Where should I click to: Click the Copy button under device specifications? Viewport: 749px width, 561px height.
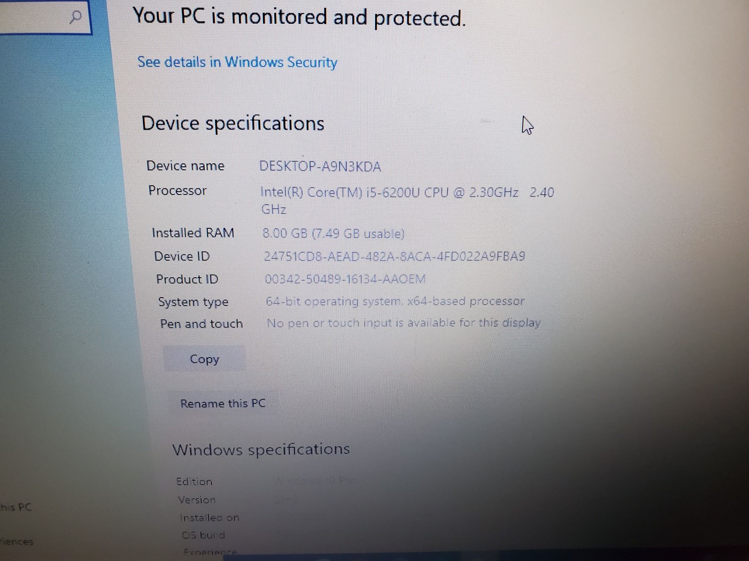point(204,359)
